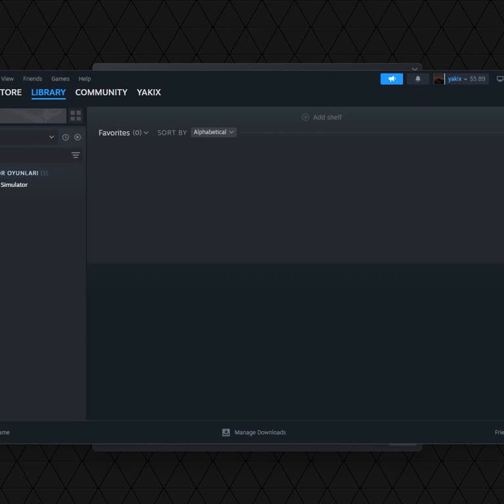Collapse the OYUNLARI collection header
The image size is (504, 504).
click(24, 173)
